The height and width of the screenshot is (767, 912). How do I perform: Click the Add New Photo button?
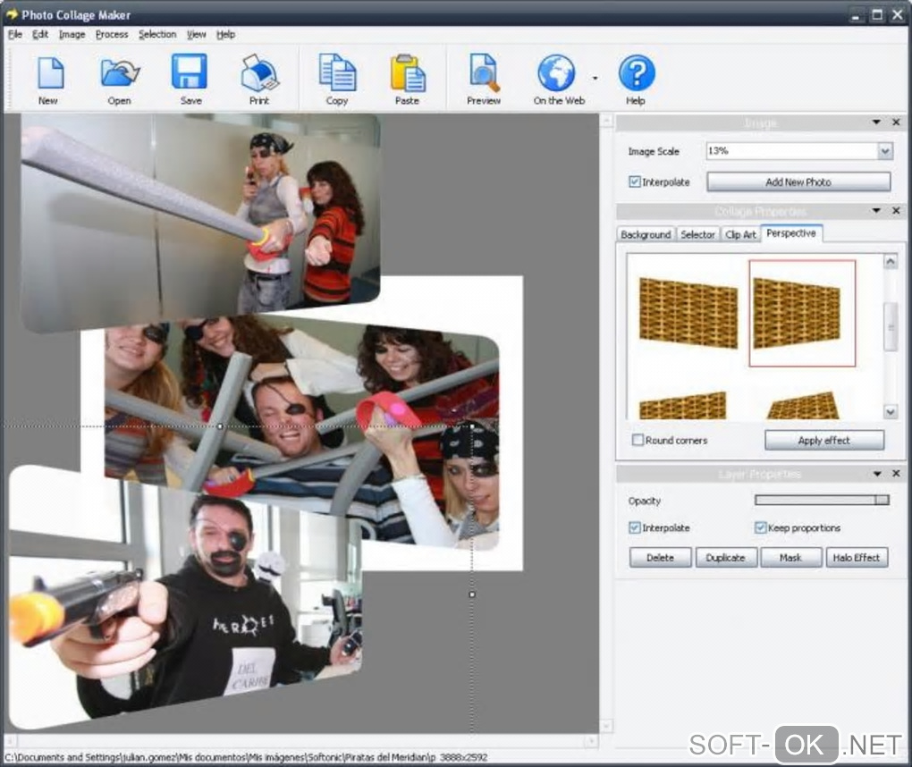[798, 182]
